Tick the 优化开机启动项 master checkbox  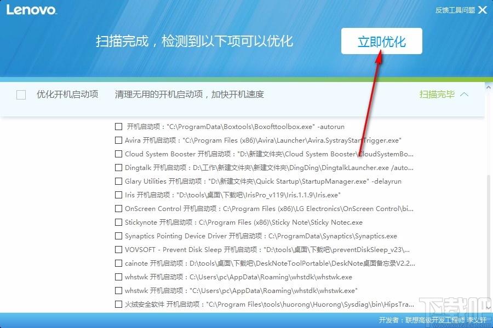[x=21, y=95]
